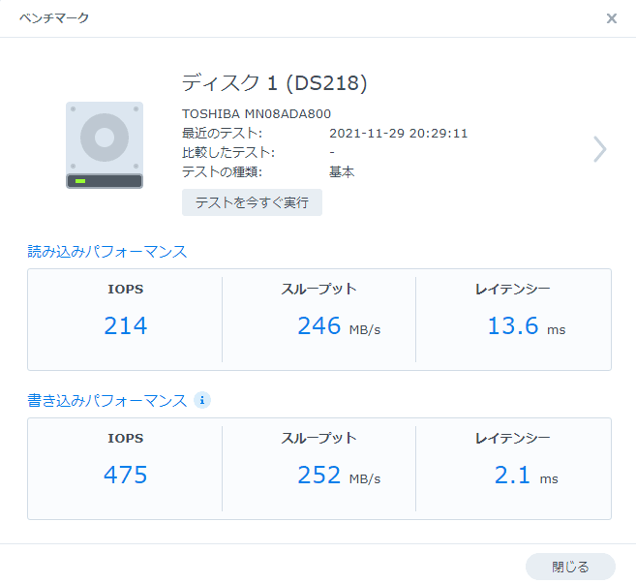This screenshot has width=636, height=584.
Task: Close the benchmark dialog with the X
Action: click(611, 18)
